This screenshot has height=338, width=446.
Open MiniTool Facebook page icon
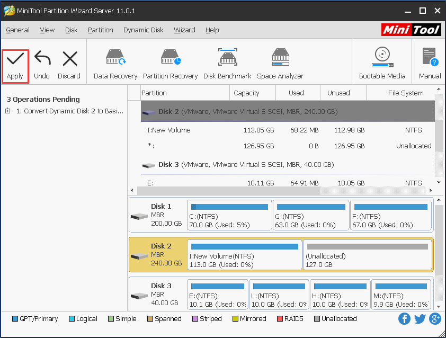[x=404, y=318]
